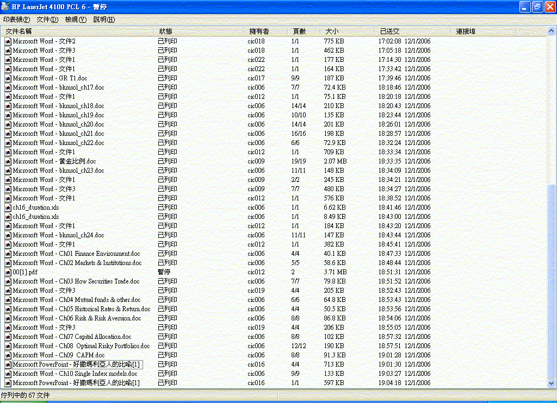Click document icon of 黃金比例.doc job
The height and width of the screenshot is (403, 557).
8,161
